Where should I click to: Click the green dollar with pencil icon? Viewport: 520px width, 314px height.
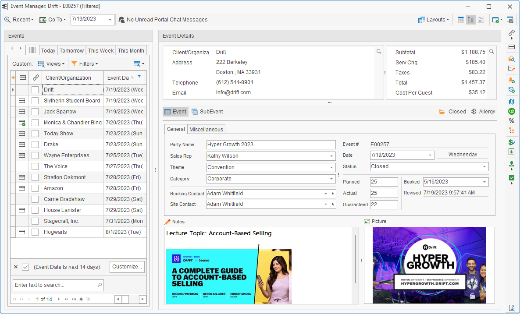tap(512, 142)
